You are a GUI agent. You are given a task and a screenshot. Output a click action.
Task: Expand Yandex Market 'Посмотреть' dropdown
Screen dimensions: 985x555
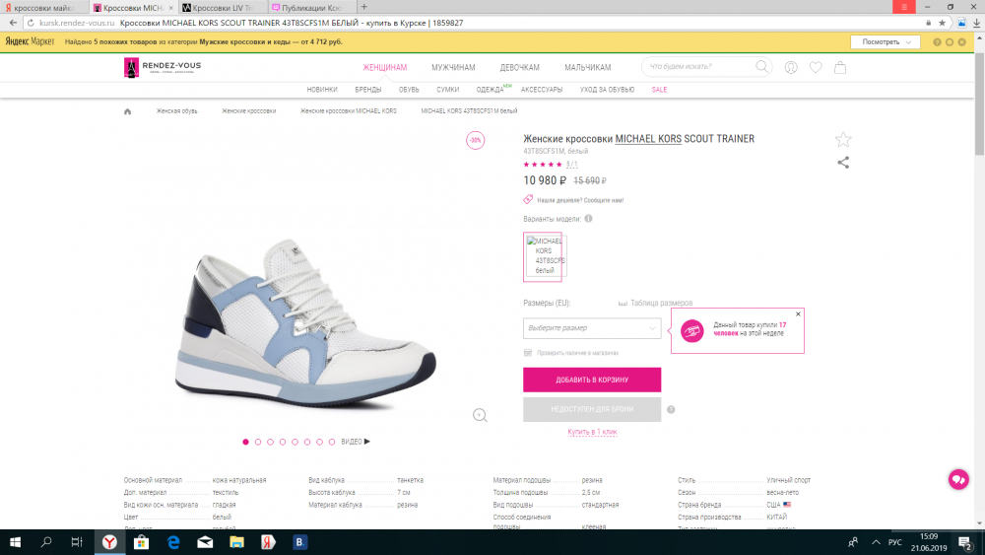(886, 42)
